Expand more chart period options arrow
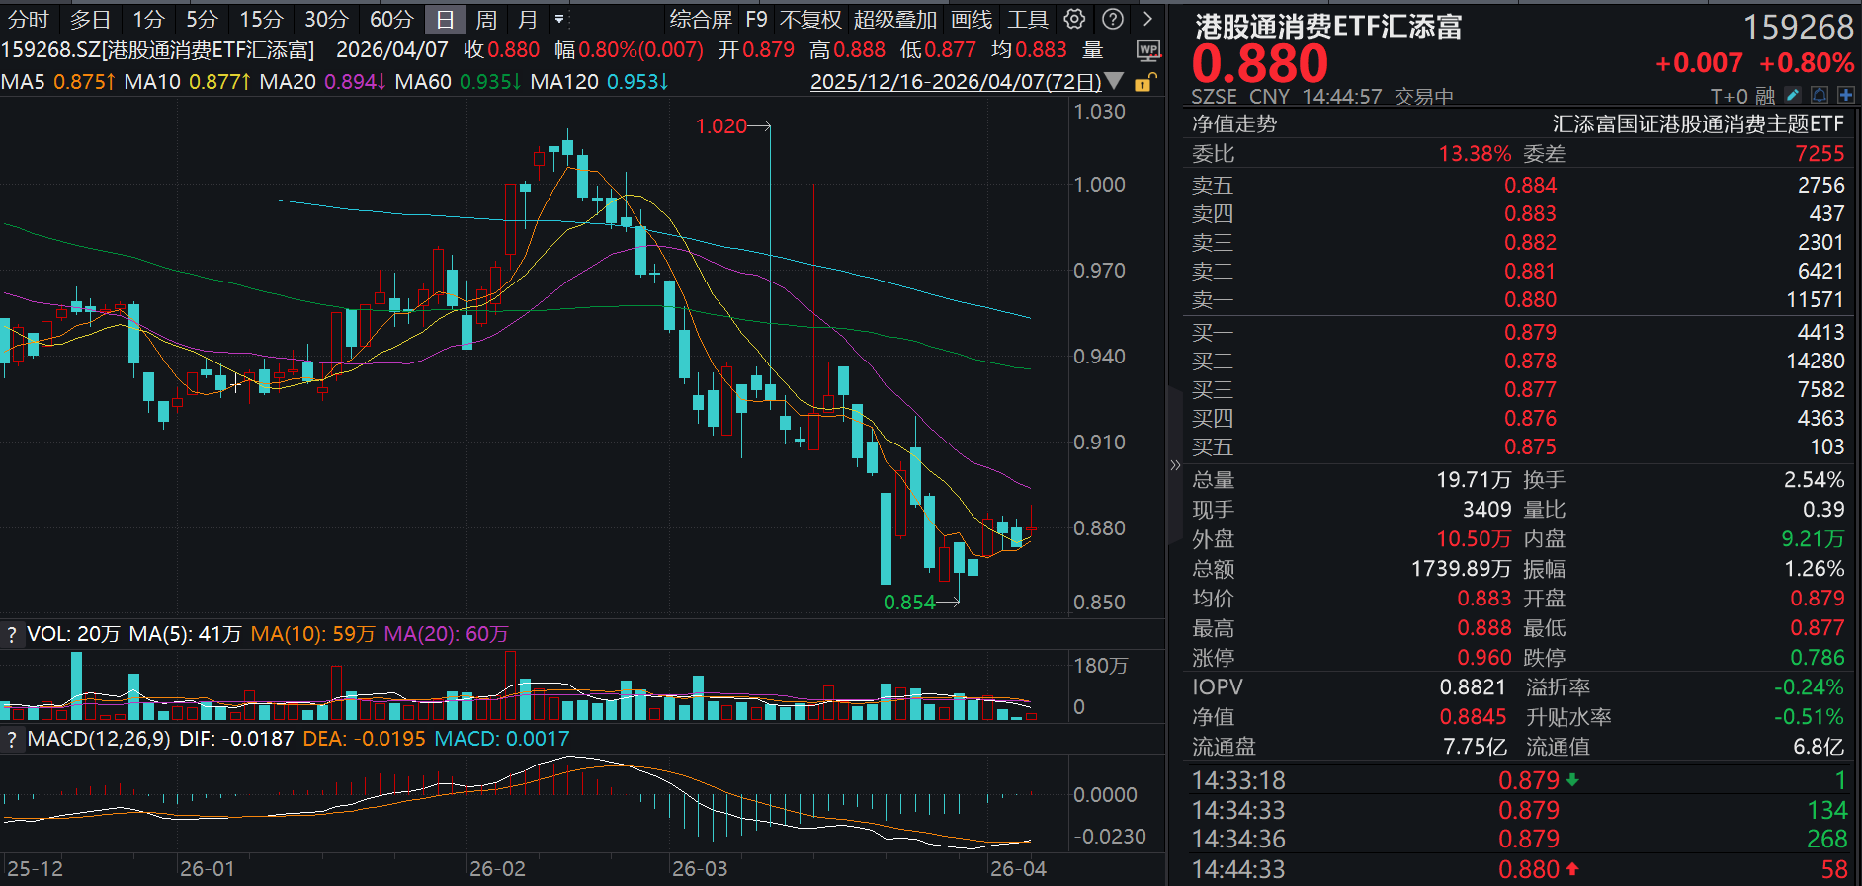This screenshot has height=886, width=1862. 559,19
